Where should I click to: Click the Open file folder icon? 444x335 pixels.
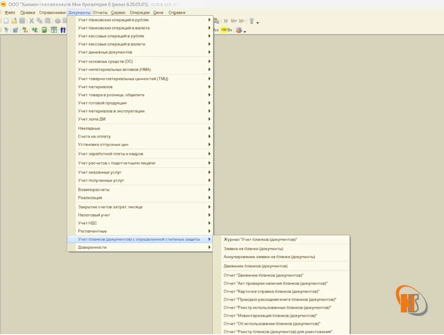pos(14,20)
